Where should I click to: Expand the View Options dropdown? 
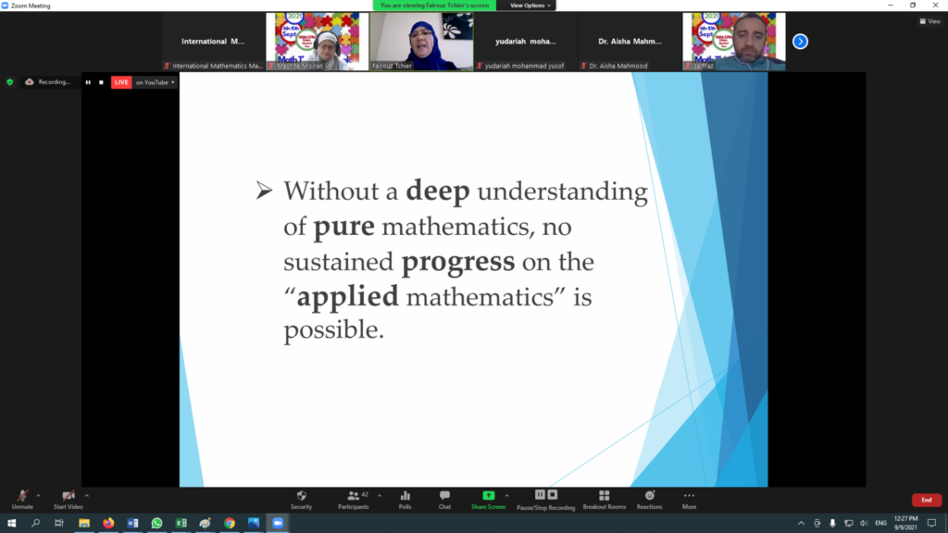(x=530, y=6)
